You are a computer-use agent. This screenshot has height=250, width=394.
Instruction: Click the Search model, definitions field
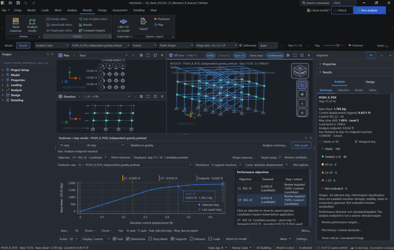click(x=27, y=63)
